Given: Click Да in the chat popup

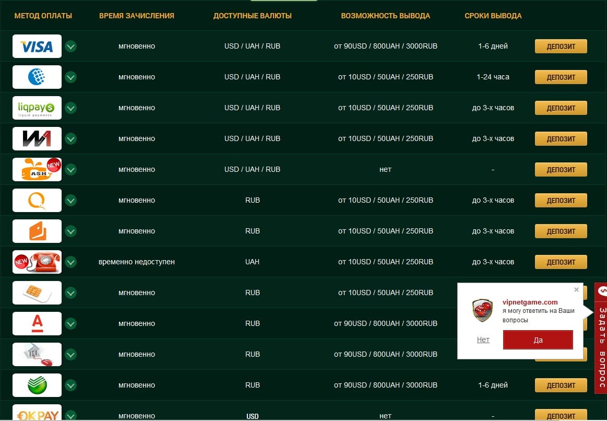Looking at the screenshot, I should point(538,340).
